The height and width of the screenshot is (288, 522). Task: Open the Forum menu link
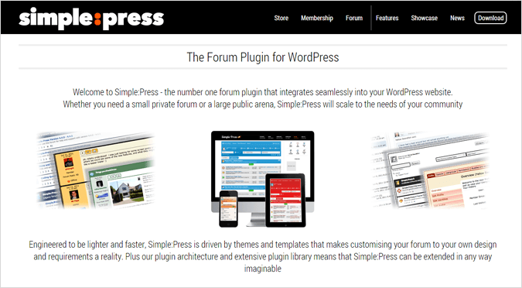click(x=354, y=18)
